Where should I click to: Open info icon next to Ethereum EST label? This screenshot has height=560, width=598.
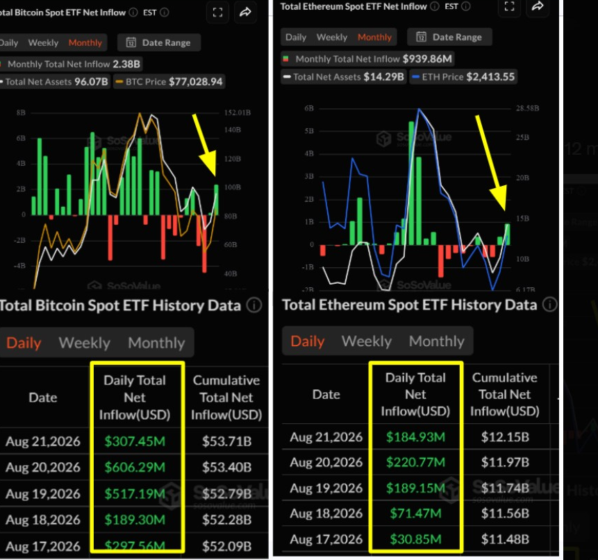coord(465,6)
